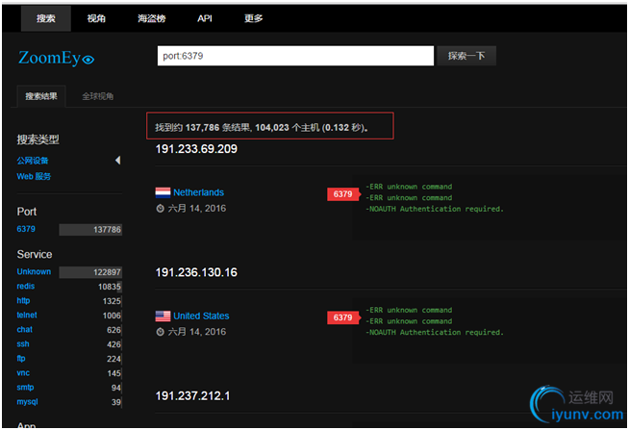Collapse sidebar arrow next to 公网设备
The height and width of the screenshot is (430, 629).
[118, 161]
